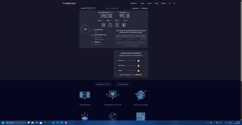Viewport: 242px width, 125px height.
Task: Open the Privacy Policy link
Action: (x=134, y=46)
